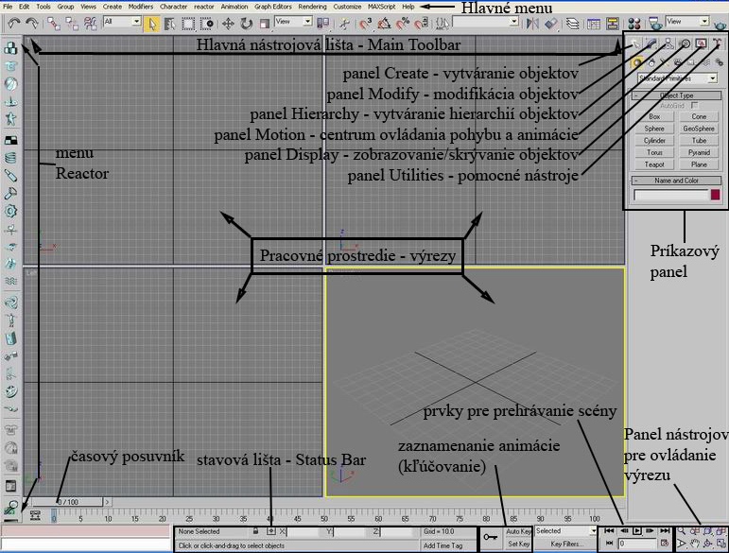Click the Mirror Selected Objects icon

(532, 24)
